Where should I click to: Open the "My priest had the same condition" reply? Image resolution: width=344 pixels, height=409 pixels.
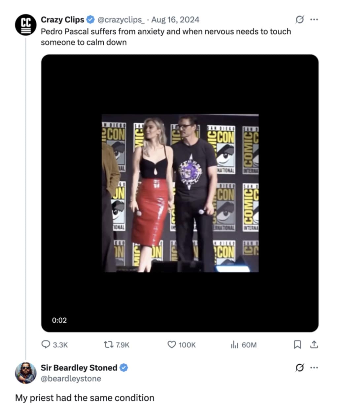point(85,397)
